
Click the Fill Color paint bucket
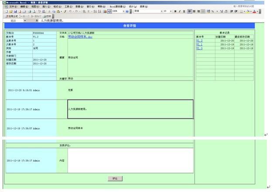[248, 11]
